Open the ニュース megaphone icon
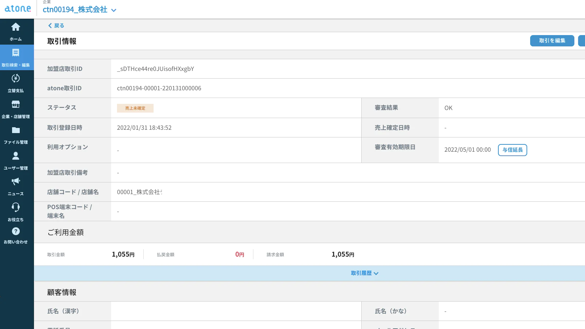This screenshot has width=585, height=329. click(x=16, y=182)
